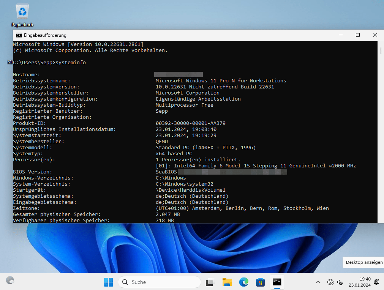384x290 pixels.
Task: Click the installation date value 19:03:40
Action: (186, 129)
